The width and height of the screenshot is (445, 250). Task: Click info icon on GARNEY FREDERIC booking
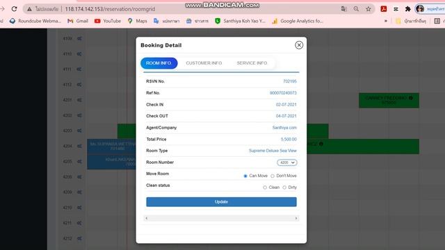[x=411, y=98]
